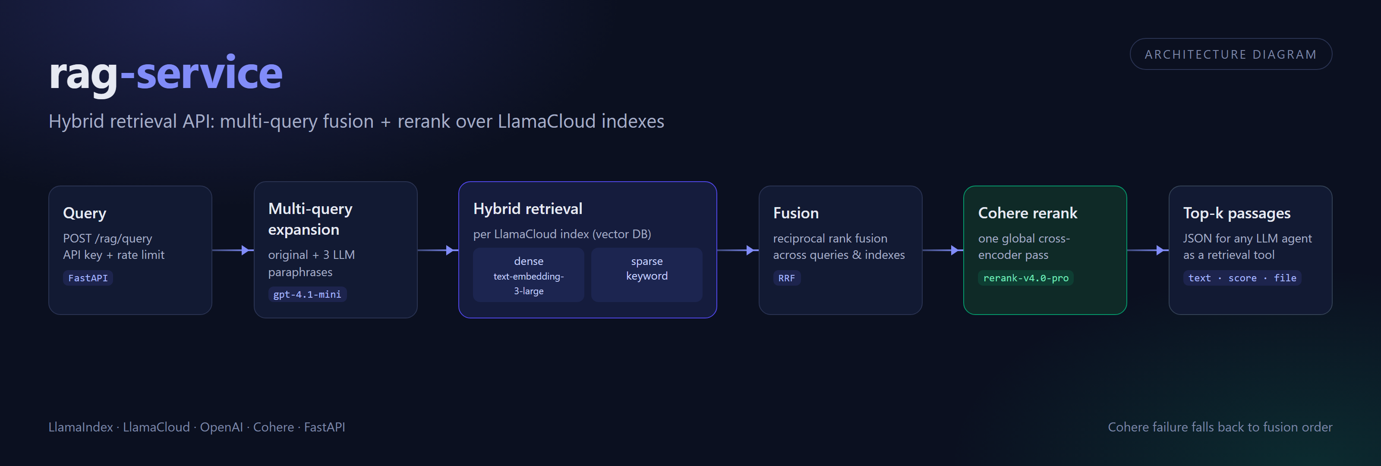1381x466 pixels.
Task: Click the gpt-4.1-mini tag
Action: coord(307,294)
